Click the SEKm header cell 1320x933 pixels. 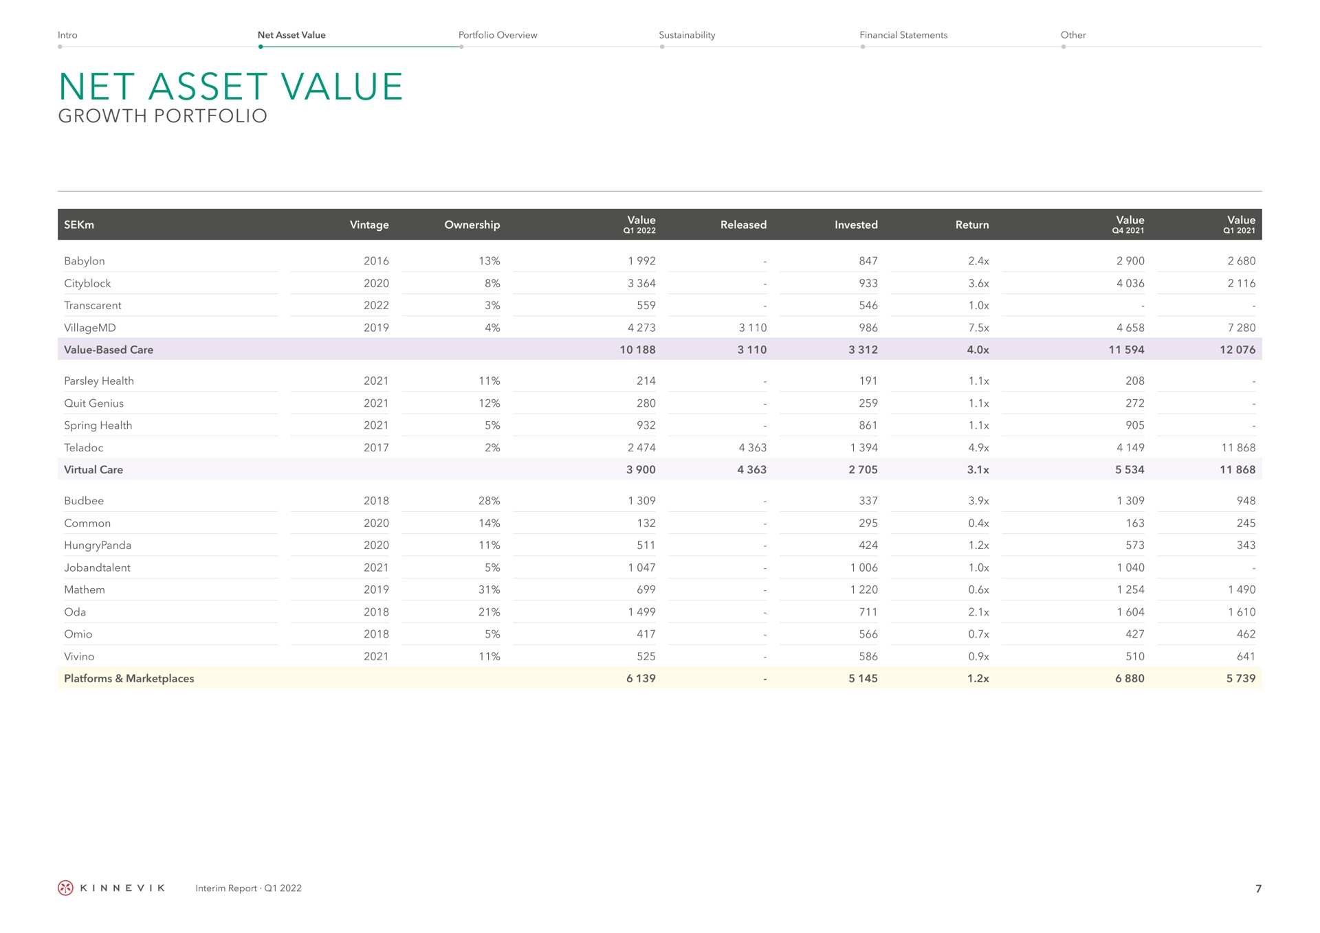[79, 225]
